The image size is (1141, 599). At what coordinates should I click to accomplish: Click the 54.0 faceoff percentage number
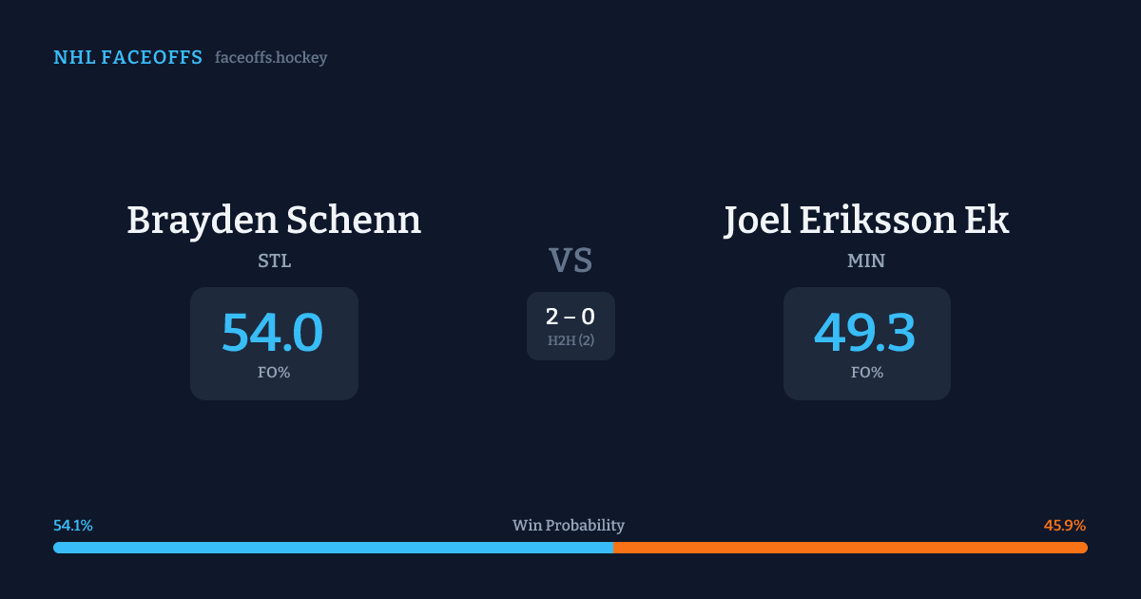coord(273,333)
